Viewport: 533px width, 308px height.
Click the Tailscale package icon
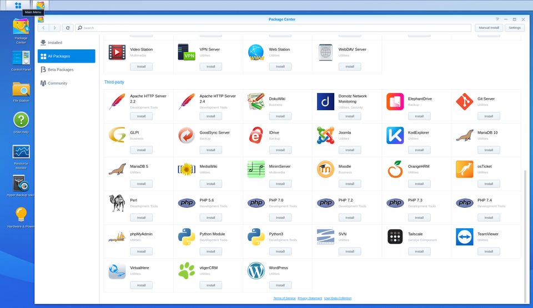click(395, 237)
